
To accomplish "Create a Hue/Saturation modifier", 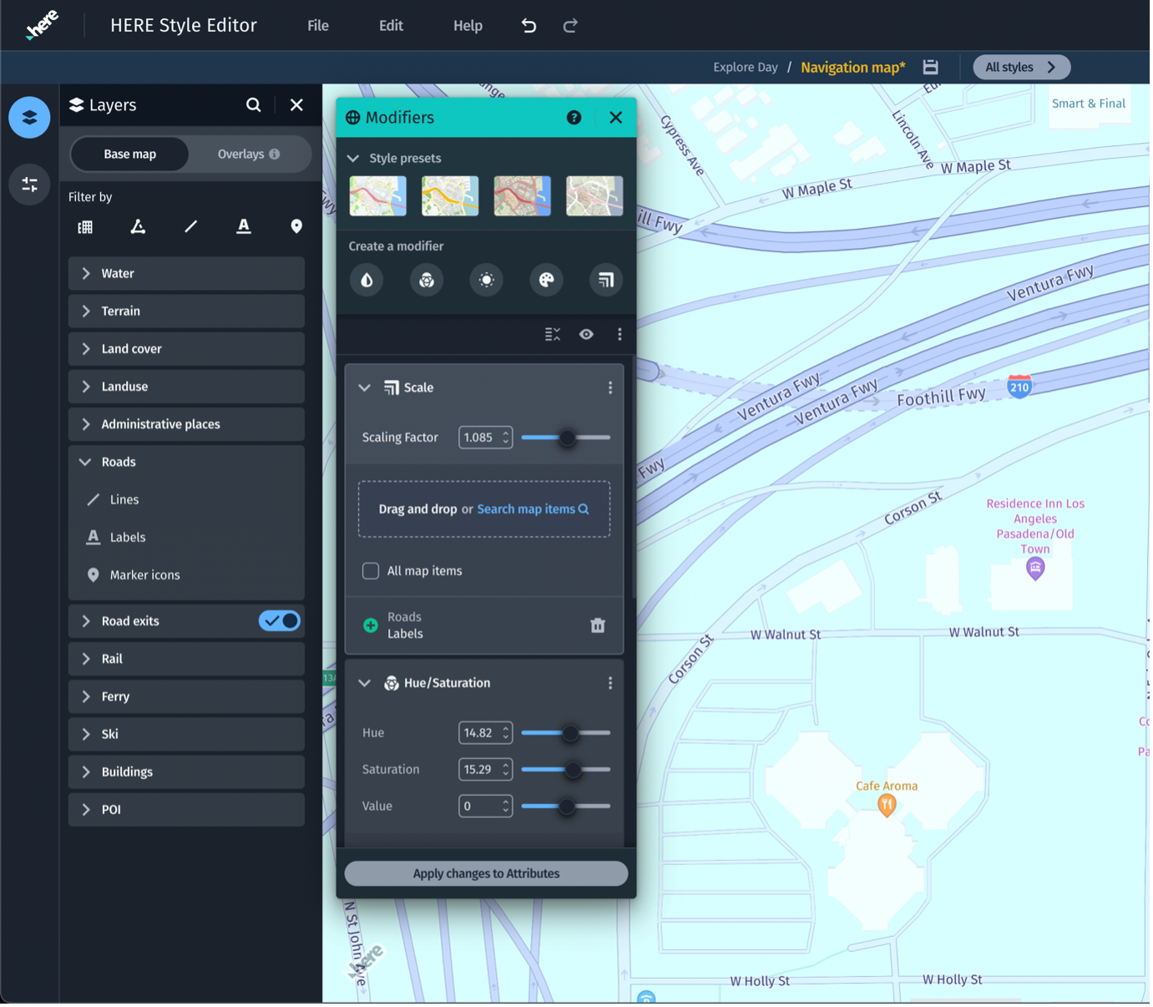I will (x=427, y=281).
